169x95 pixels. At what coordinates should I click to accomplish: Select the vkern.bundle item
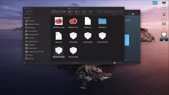click(73, 51)
